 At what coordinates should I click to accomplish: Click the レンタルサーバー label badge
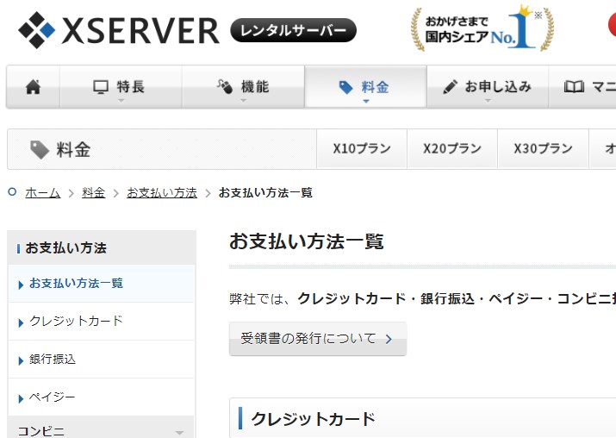(293, 30)
